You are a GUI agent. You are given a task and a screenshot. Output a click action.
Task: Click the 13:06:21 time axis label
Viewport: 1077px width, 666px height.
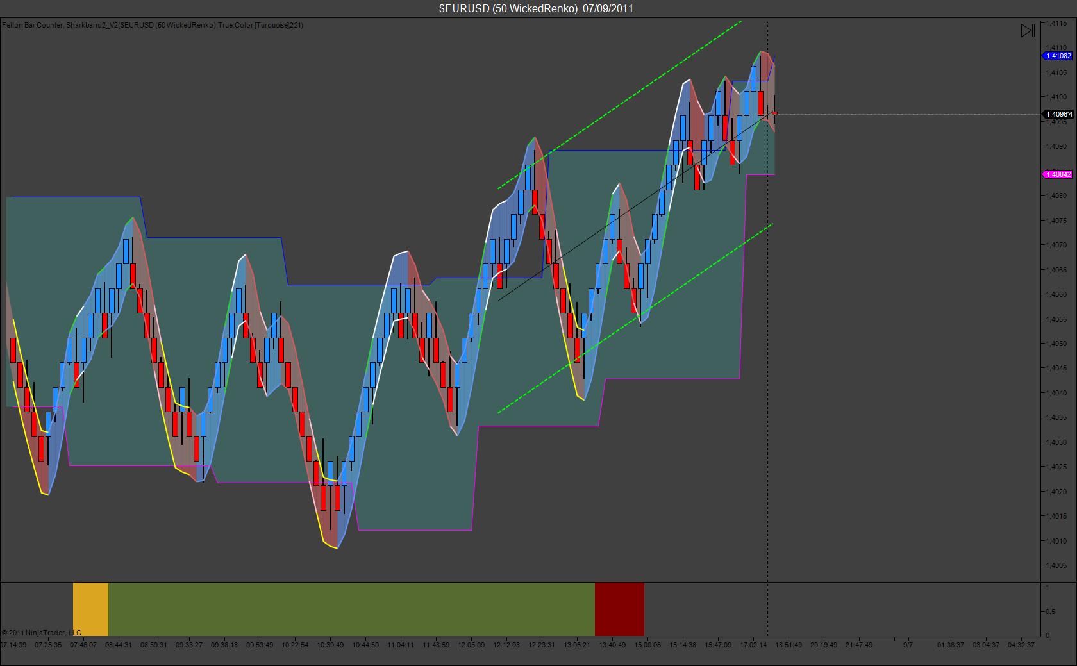pyautogui.click(x=577, y=645)
